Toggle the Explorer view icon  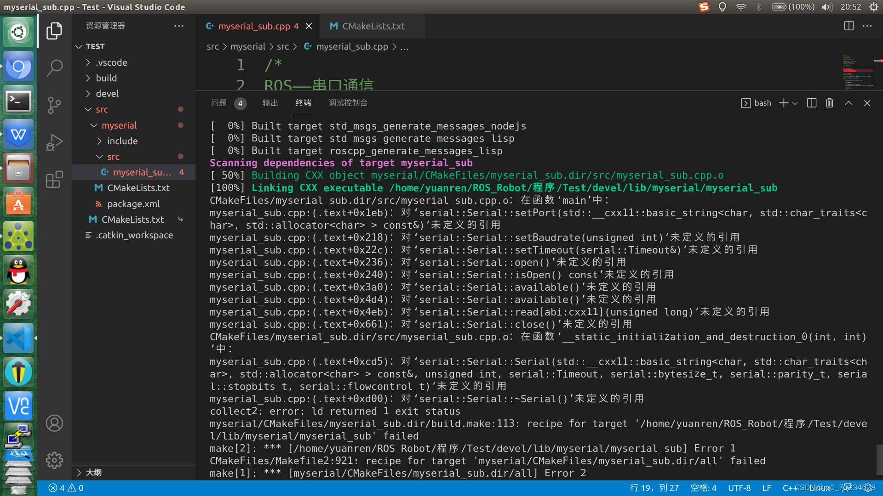[54, 31]
